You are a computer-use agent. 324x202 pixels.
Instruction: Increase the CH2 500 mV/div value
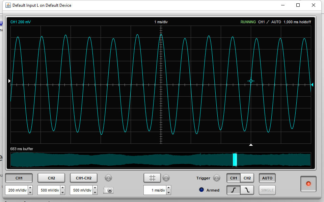coord(63,188)
